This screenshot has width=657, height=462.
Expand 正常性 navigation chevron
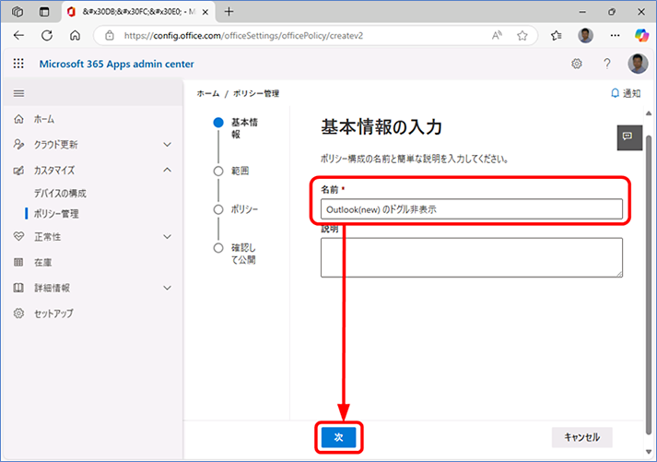point(167,237)
